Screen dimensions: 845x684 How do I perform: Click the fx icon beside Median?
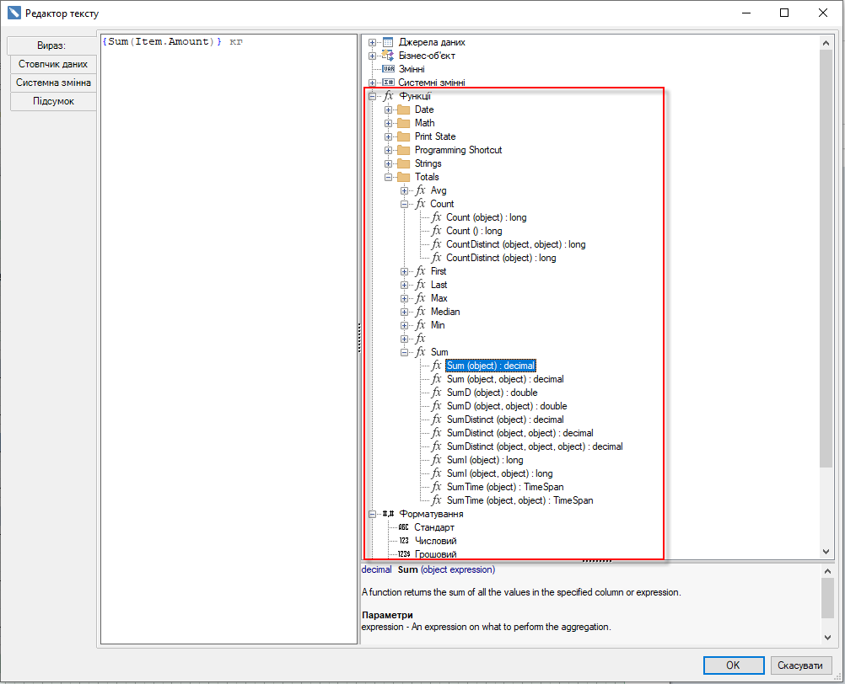coord(420,312)
